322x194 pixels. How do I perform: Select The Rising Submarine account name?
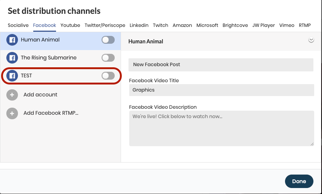49,58
